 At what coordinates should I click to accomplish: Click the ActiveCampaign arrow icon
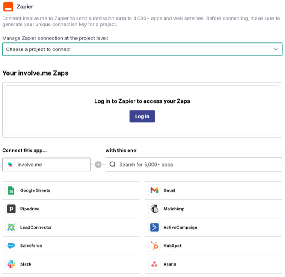pos(154,227)
